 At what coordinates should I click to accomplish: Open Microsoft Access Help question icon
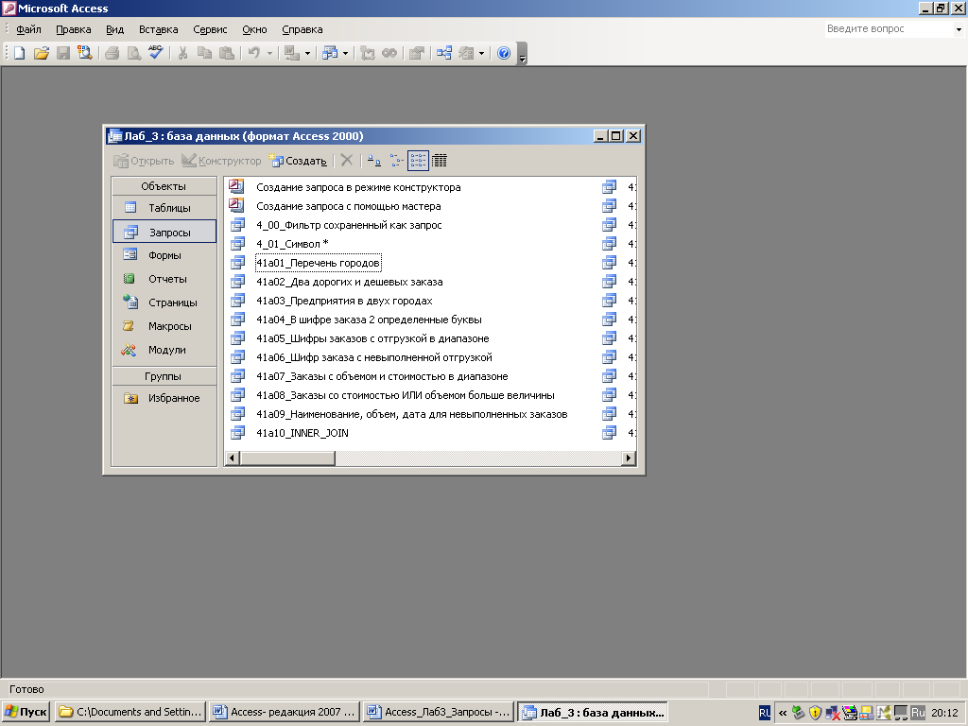tap(504, 53)
